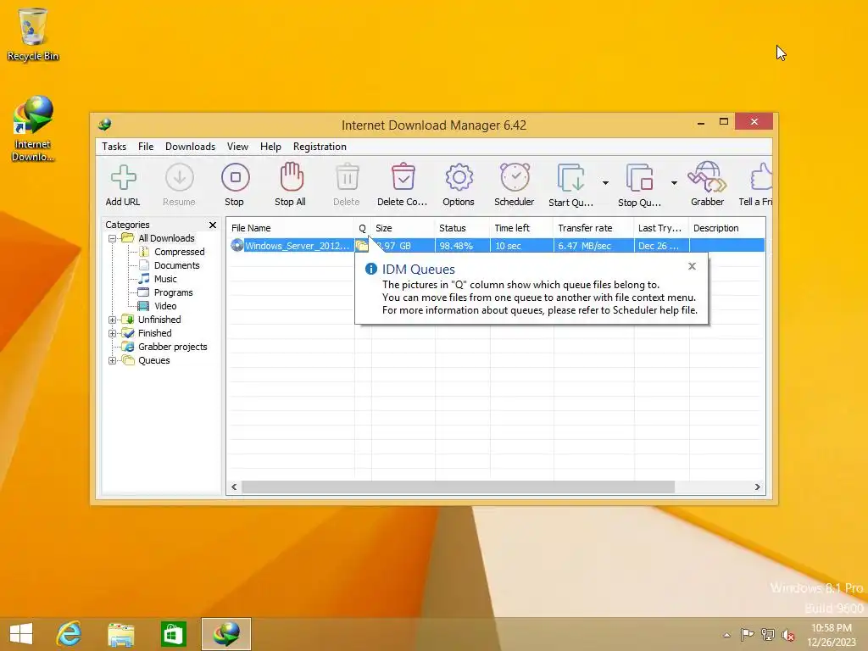Click the Add URL toolbar icon
This screenshot has width=868, height=651.
123,178
